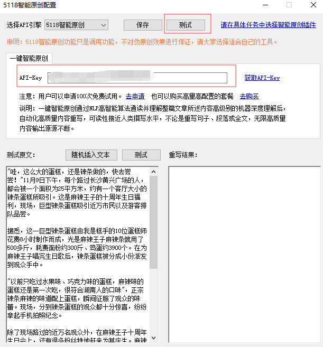Minimize the 5118智能原创配置 window
Screen dimensions: 323x347
click(265, 5)
